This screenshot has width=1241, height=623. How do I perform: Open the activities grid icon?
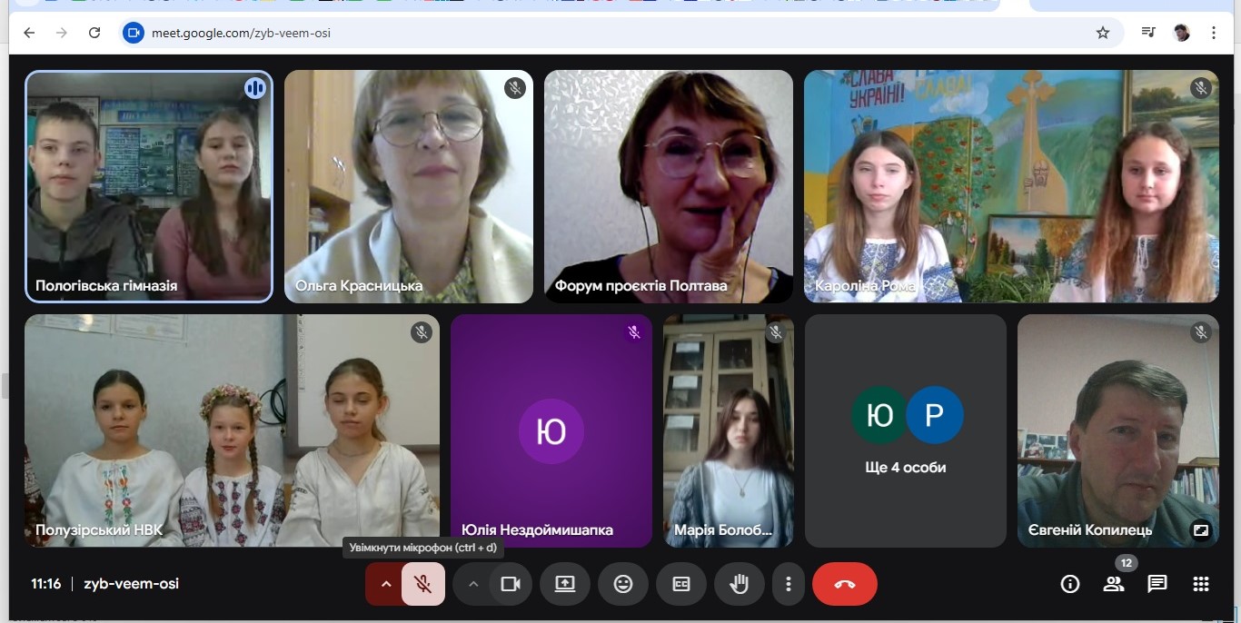click(1200, 584)
